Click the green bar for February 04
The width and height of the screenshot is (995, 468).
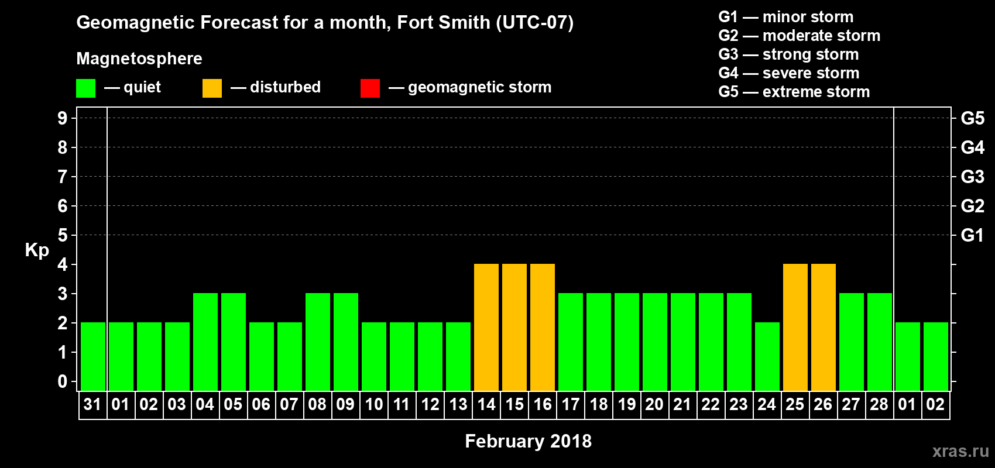pos(205,342)
